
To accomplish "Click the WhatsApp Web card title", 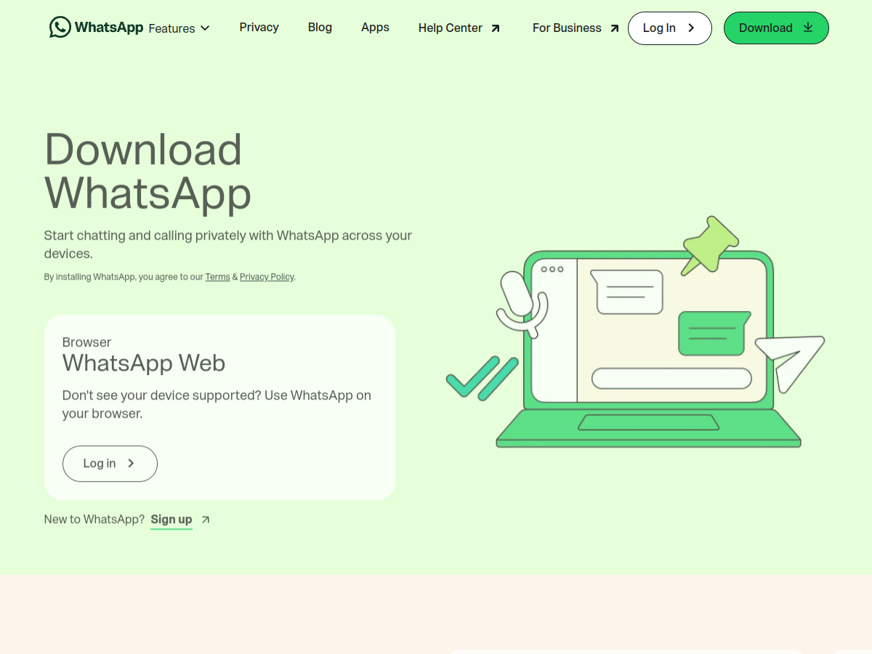I will tap(144, 363).
